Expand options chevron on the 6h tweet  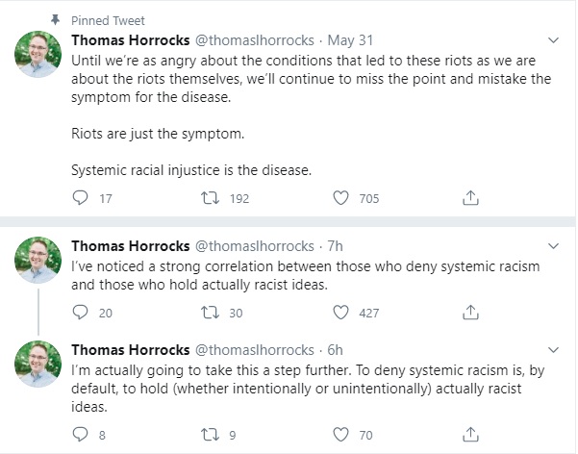(x=554, y=350)
